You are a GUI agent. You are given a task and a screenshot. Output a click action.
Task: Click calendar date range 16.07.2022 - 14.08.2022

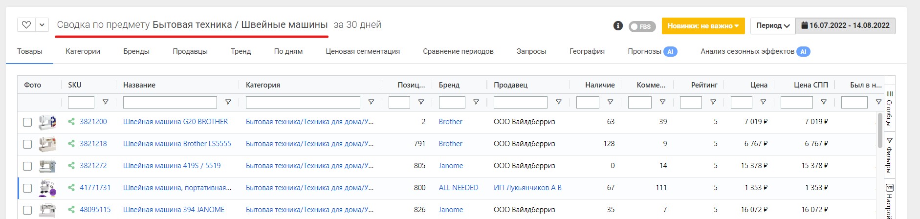[x=846, y=25]
